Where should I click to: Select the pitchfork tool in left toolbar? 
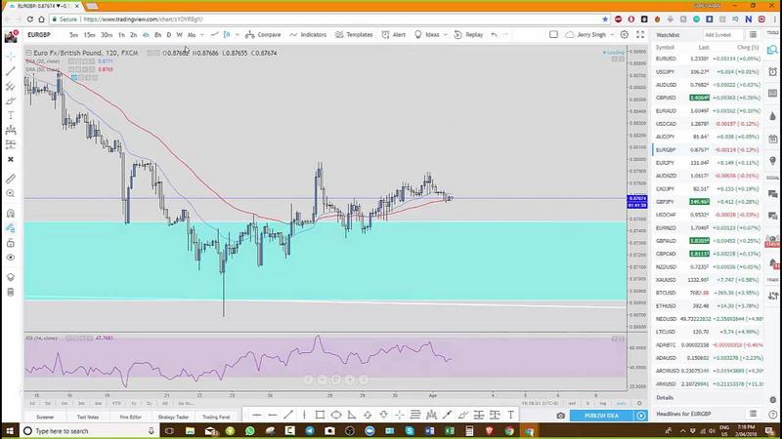click(x=11, y=86)
